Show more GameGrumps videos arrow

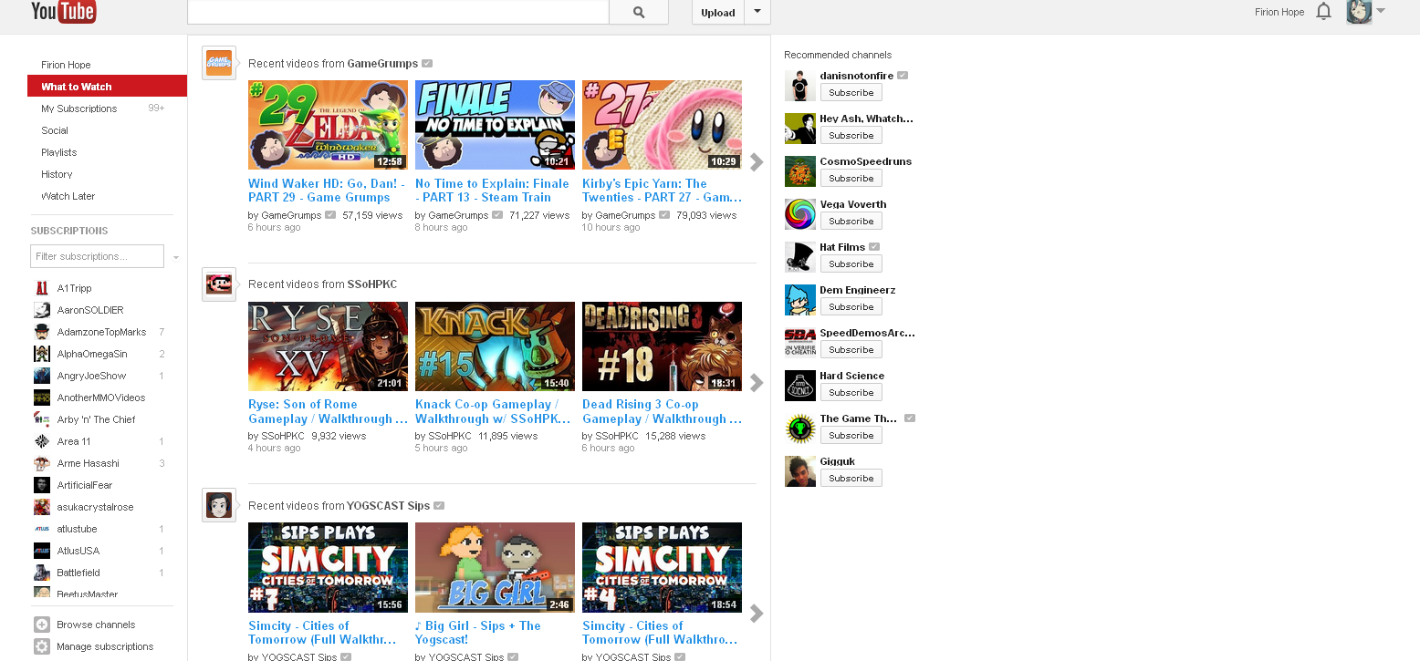pos(756,162)
